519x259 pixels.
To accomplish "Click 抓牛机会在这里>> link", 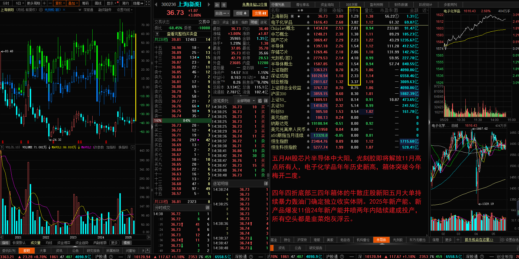I will (479, 240).
